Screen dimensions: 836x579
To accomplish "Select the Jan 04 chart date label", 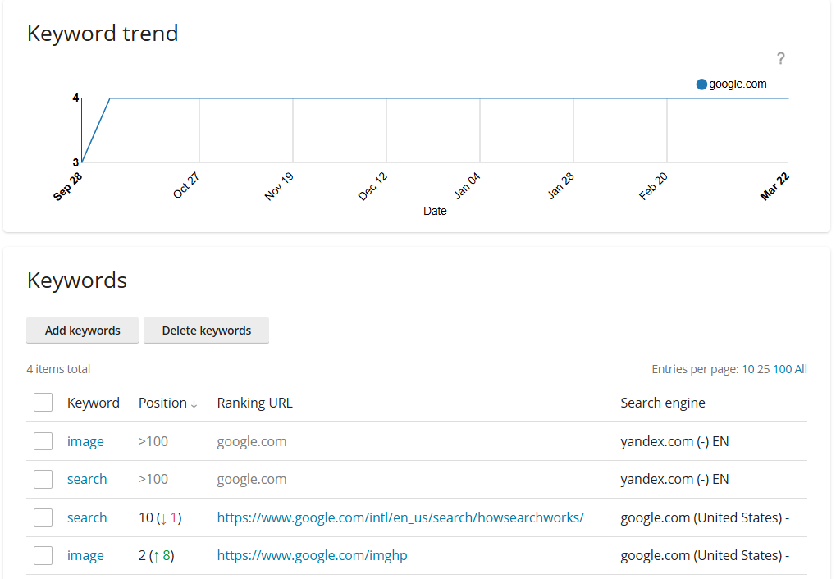I will 467,185.
